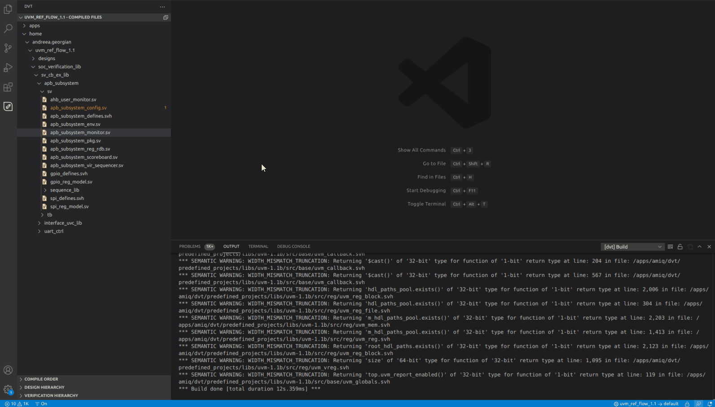Toggle the problems filter 'On' in status bar

tap(41, 404)
